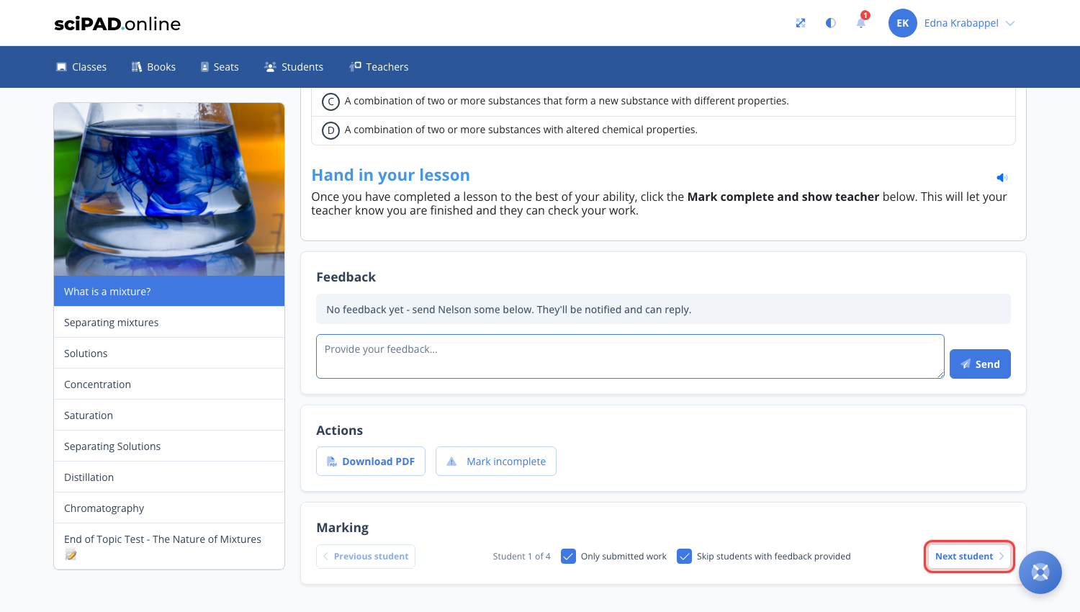Open the Chromatography lesson
Screen dimensions: 1080x612
(x=169, y=508)
